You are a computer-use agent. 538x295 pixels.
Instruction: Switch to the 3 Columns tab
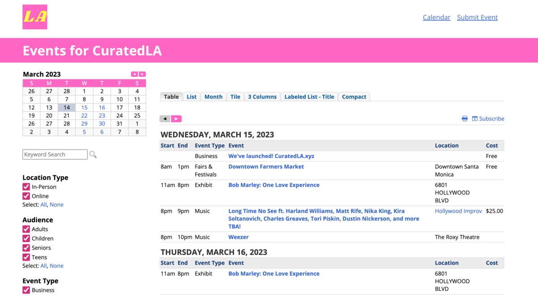[x=262, y=97]
